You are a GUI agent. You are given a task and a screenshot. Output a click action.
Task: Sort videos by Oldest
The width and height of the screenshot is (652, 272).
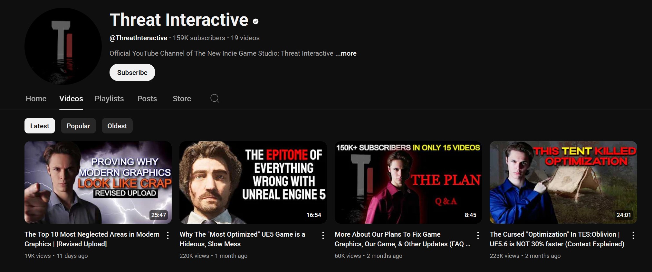coord(117,126)
